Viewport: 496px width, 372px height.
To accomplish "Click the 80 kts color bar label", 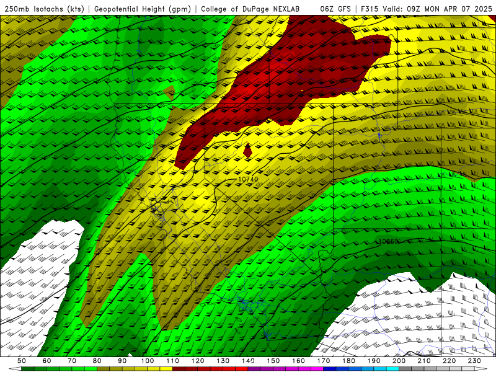I will tap(97, 361).
